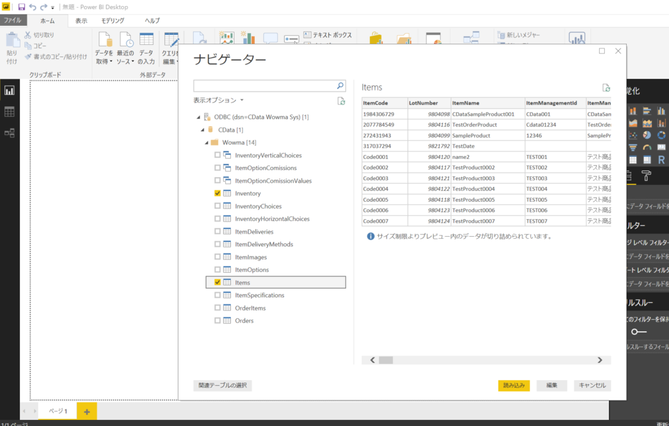Switch to the Data view in left sidebar
This screenshot has height=426, width=669.
click(x=9, y=111)
